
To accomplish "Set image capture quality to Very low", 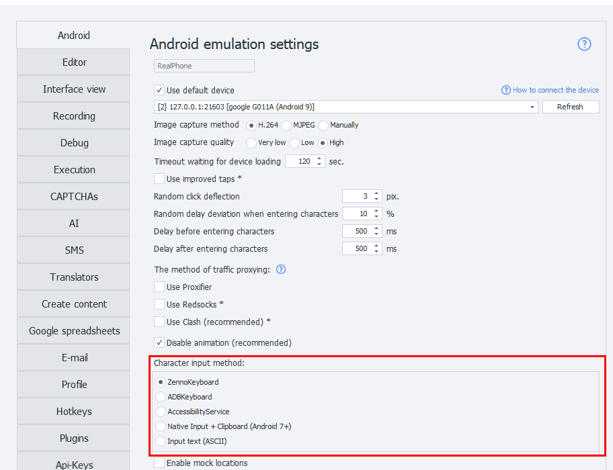I will click(x=251, y=143).
